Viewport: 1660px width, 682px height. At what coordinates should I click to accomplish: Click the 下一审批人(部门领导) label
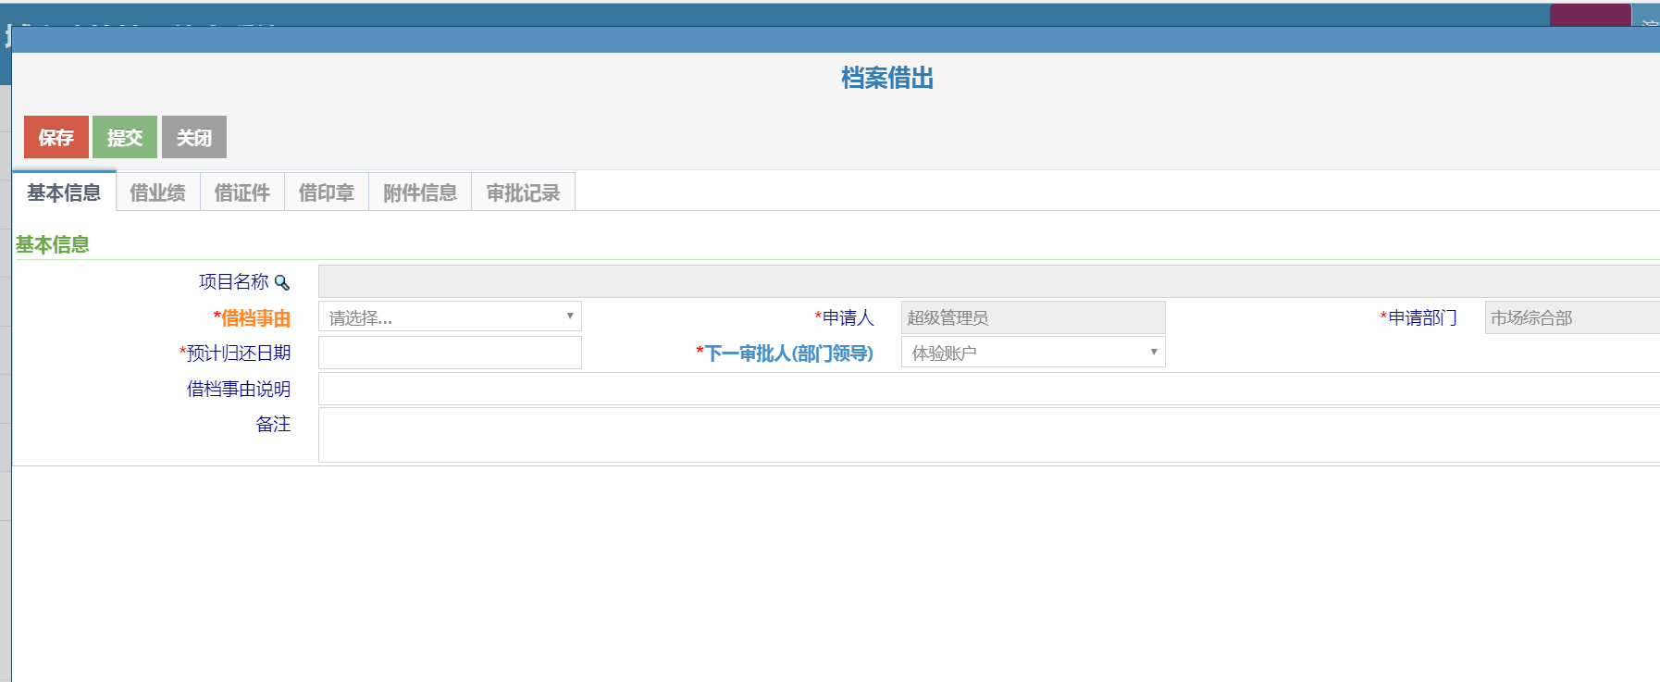[x=785, y=353]
